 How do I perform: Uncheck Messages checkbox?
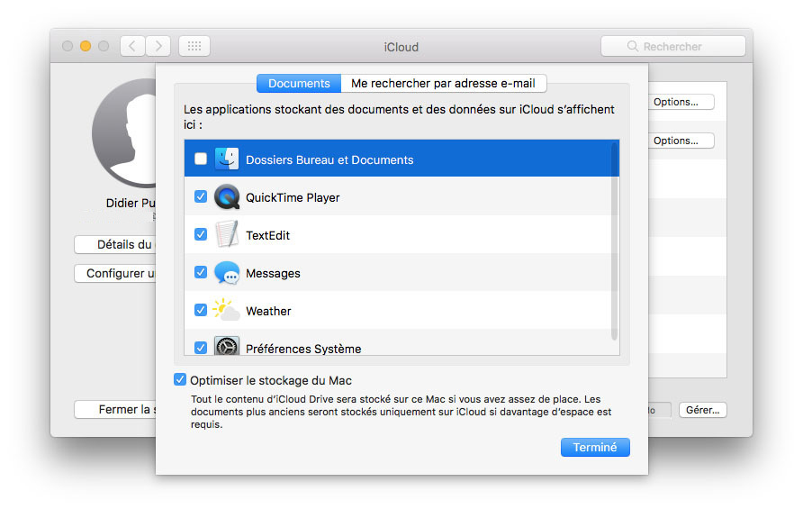201,272
